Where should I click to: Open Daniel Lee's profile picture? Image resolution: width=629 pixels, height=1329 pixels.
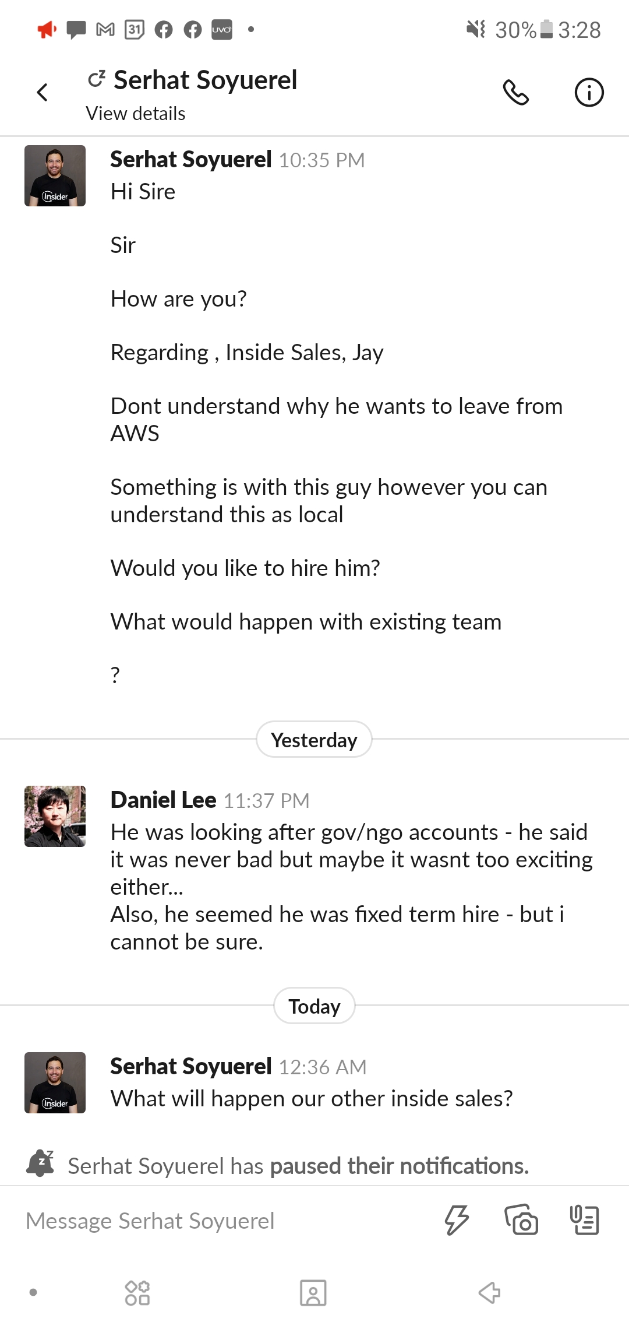coord(55,816)
